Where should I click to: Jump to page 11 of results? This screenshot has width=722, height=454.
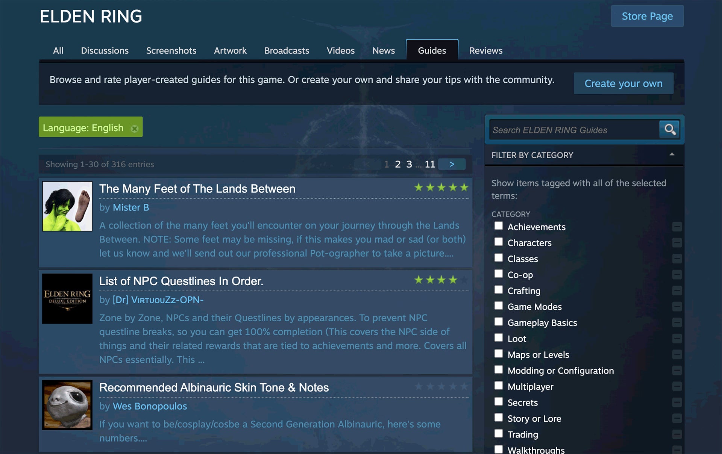coord(430,164)
